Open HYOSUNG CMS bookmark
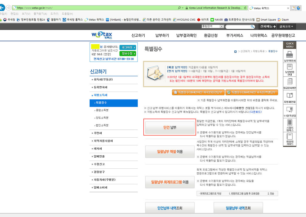The width and height of the screenshot is (306, 217). (x=184, y=20)
